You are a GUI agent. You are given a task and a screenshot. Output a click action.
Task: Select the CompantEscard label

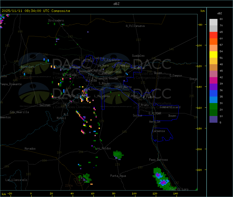tap(170, 107)
